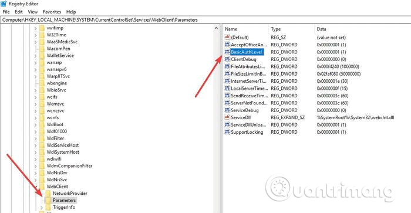The width and height of the screenshot is (411, 213).
Task: Expand the WalletService key
Action: 35,56
